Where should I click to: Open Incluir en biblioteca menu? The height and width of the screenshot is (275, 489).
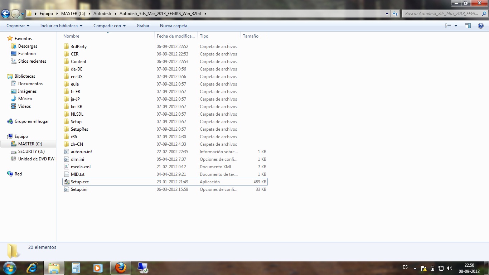click(61, 26)
